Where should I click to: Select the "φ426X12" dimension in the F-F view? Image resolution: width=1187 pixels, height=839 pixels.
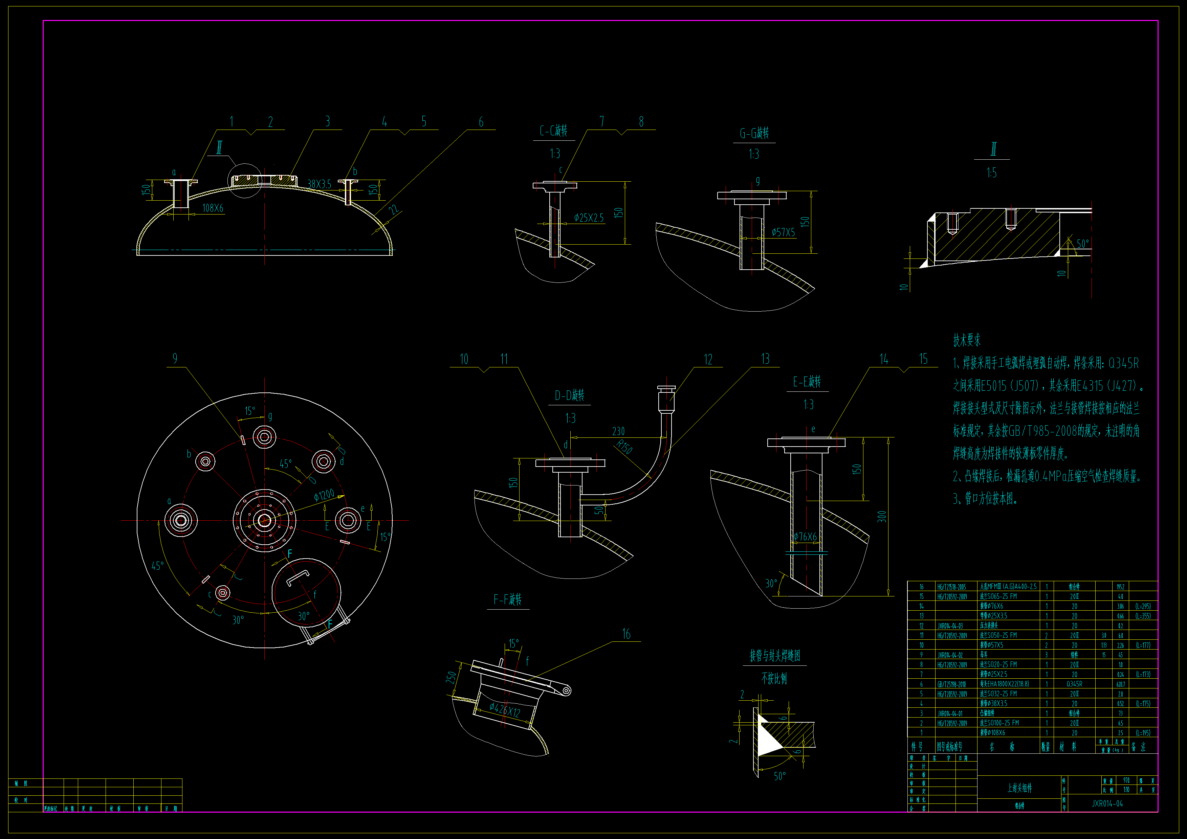[x=505, y=710]
